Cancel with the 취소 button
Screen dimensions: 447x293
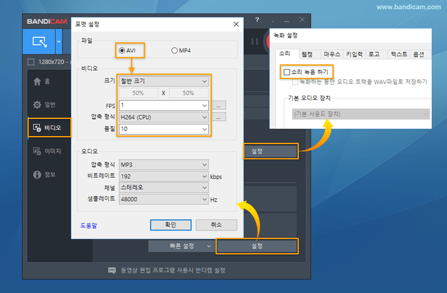(x=216, y=225)
